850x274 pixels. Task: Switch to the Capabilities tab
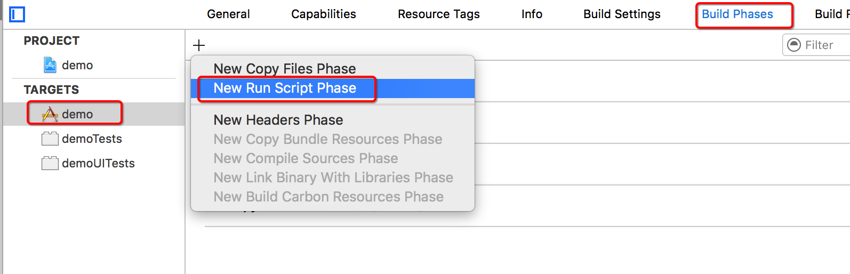point(324,14)
